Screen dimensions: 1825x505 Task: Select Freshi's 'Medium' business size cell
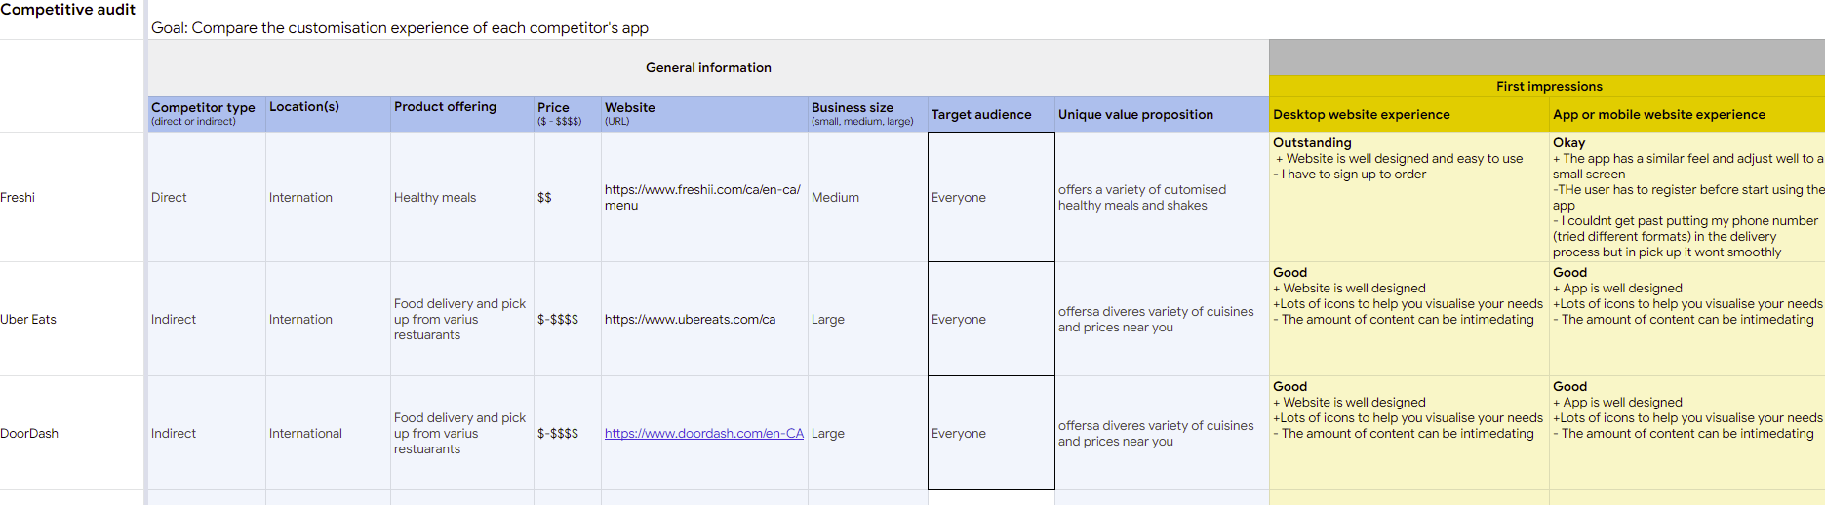pyautogui.click(x=868, y=197)
